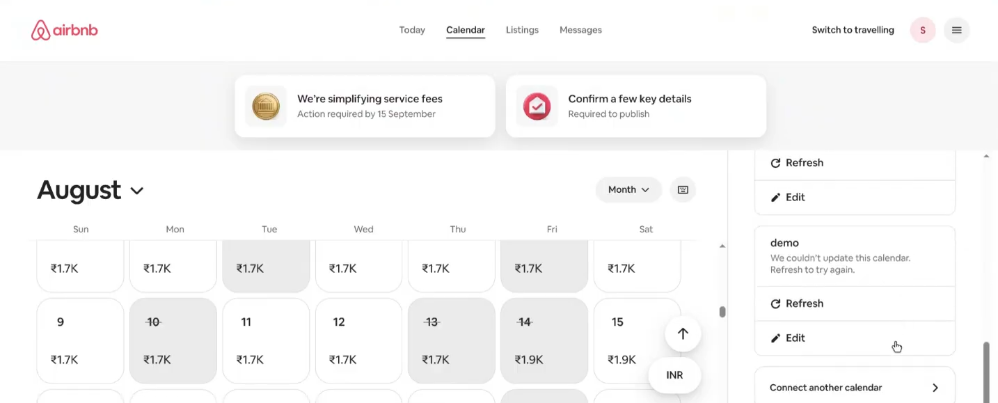Edit the demo calendar
998x403 pixels.
855,338
